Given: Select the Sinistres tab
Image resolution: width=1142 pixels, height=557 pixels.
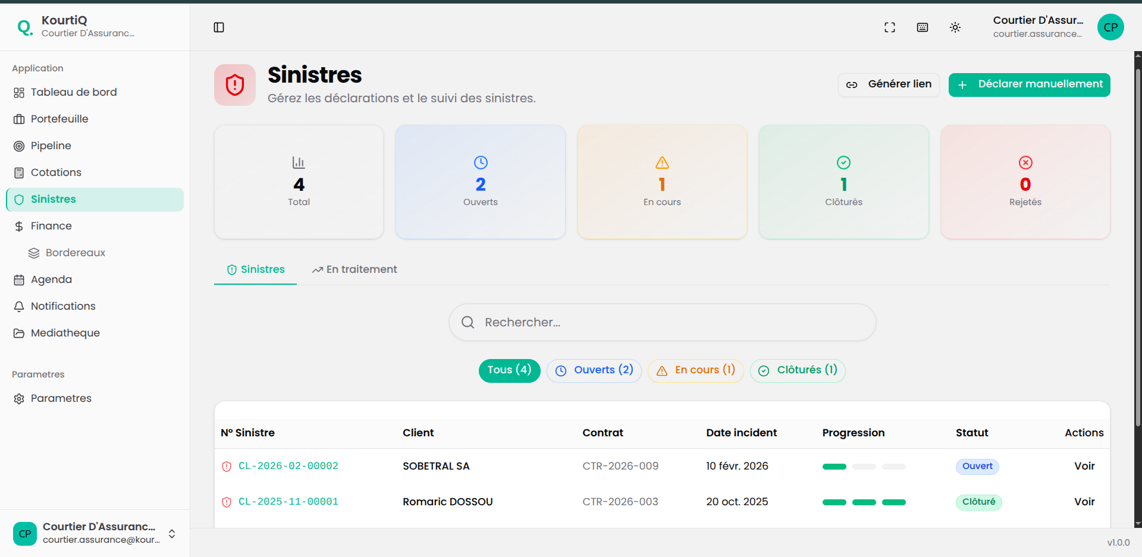Looking at the screenshot, I should (255, 269).
